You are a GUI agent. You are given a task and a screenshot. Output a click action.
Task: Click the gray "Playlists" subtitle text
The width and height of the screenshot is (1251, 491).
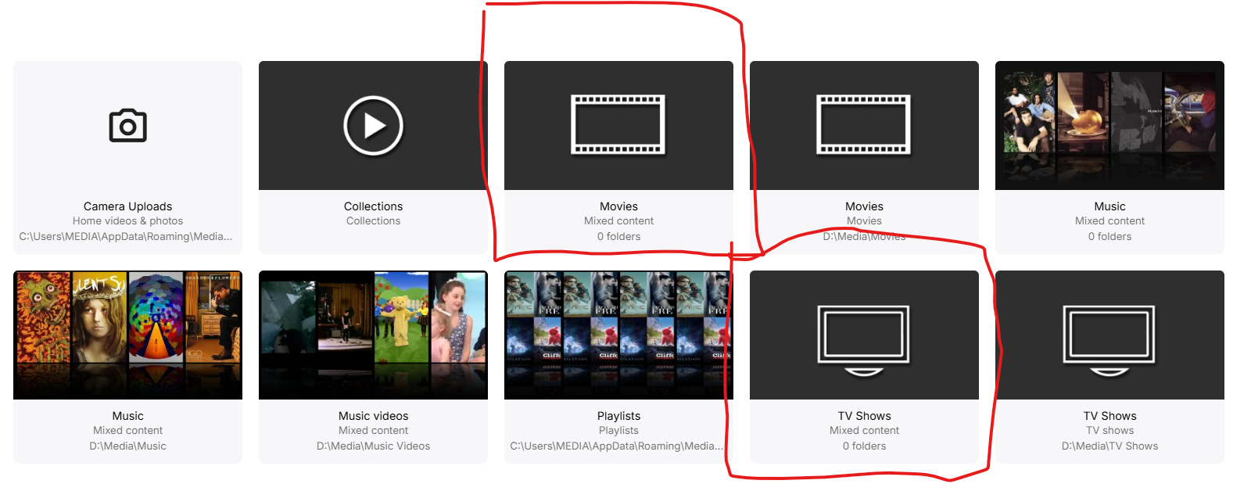(618, 431)
